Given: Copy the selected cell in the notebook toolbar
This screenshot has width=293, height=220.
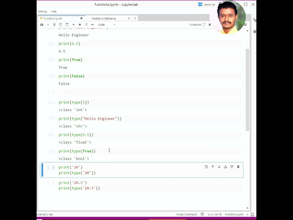Looking at the screenshot, I should coord(61,24).
